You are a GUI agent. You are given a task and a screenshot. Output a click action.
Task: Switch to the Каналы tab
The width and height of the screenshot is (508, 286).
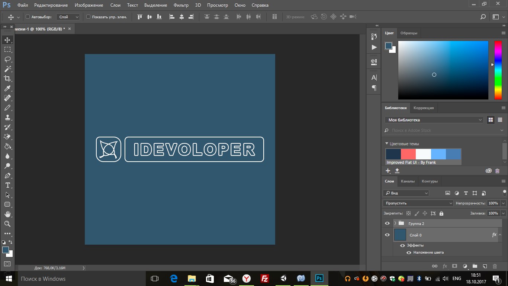click(x=408, y=181)
